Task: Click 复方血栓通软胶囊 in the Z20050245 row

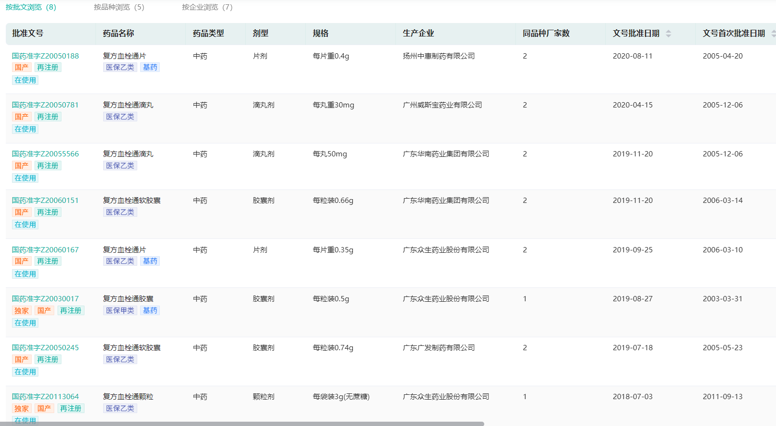Action: pos(131,348)
